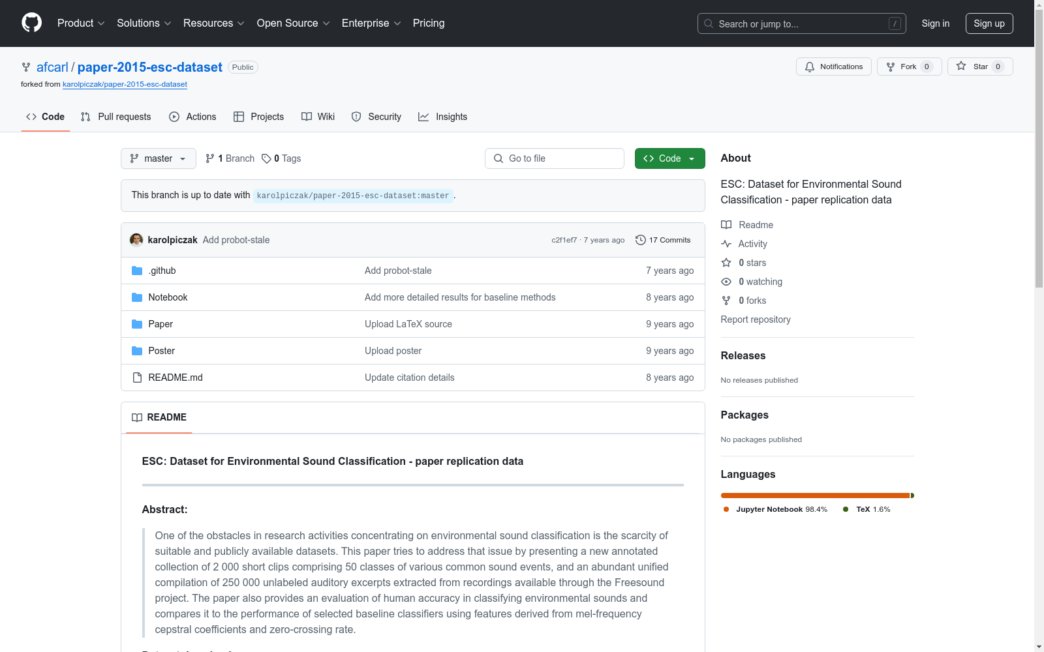The image size is (1044, 652).
Task: Click the orange Jupyter Notebook language bar
Action: point(815,496)
